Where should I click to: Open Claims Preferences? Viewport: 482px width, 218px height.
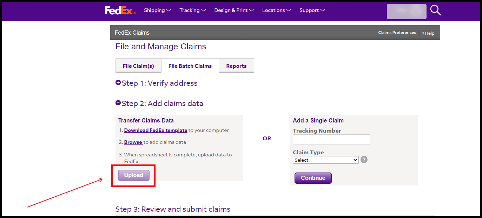(x=397, y=32)
